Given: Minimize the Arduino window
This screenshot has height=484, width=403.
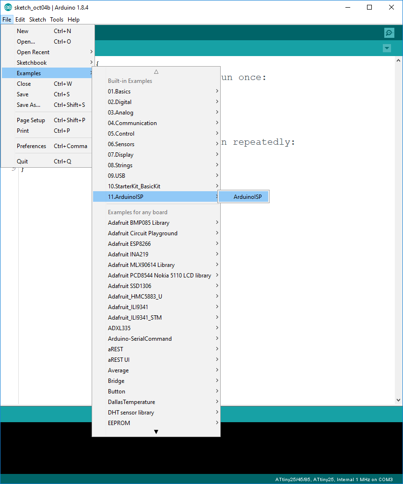Looking at the screenshot, I should click(x=348, y=7).
